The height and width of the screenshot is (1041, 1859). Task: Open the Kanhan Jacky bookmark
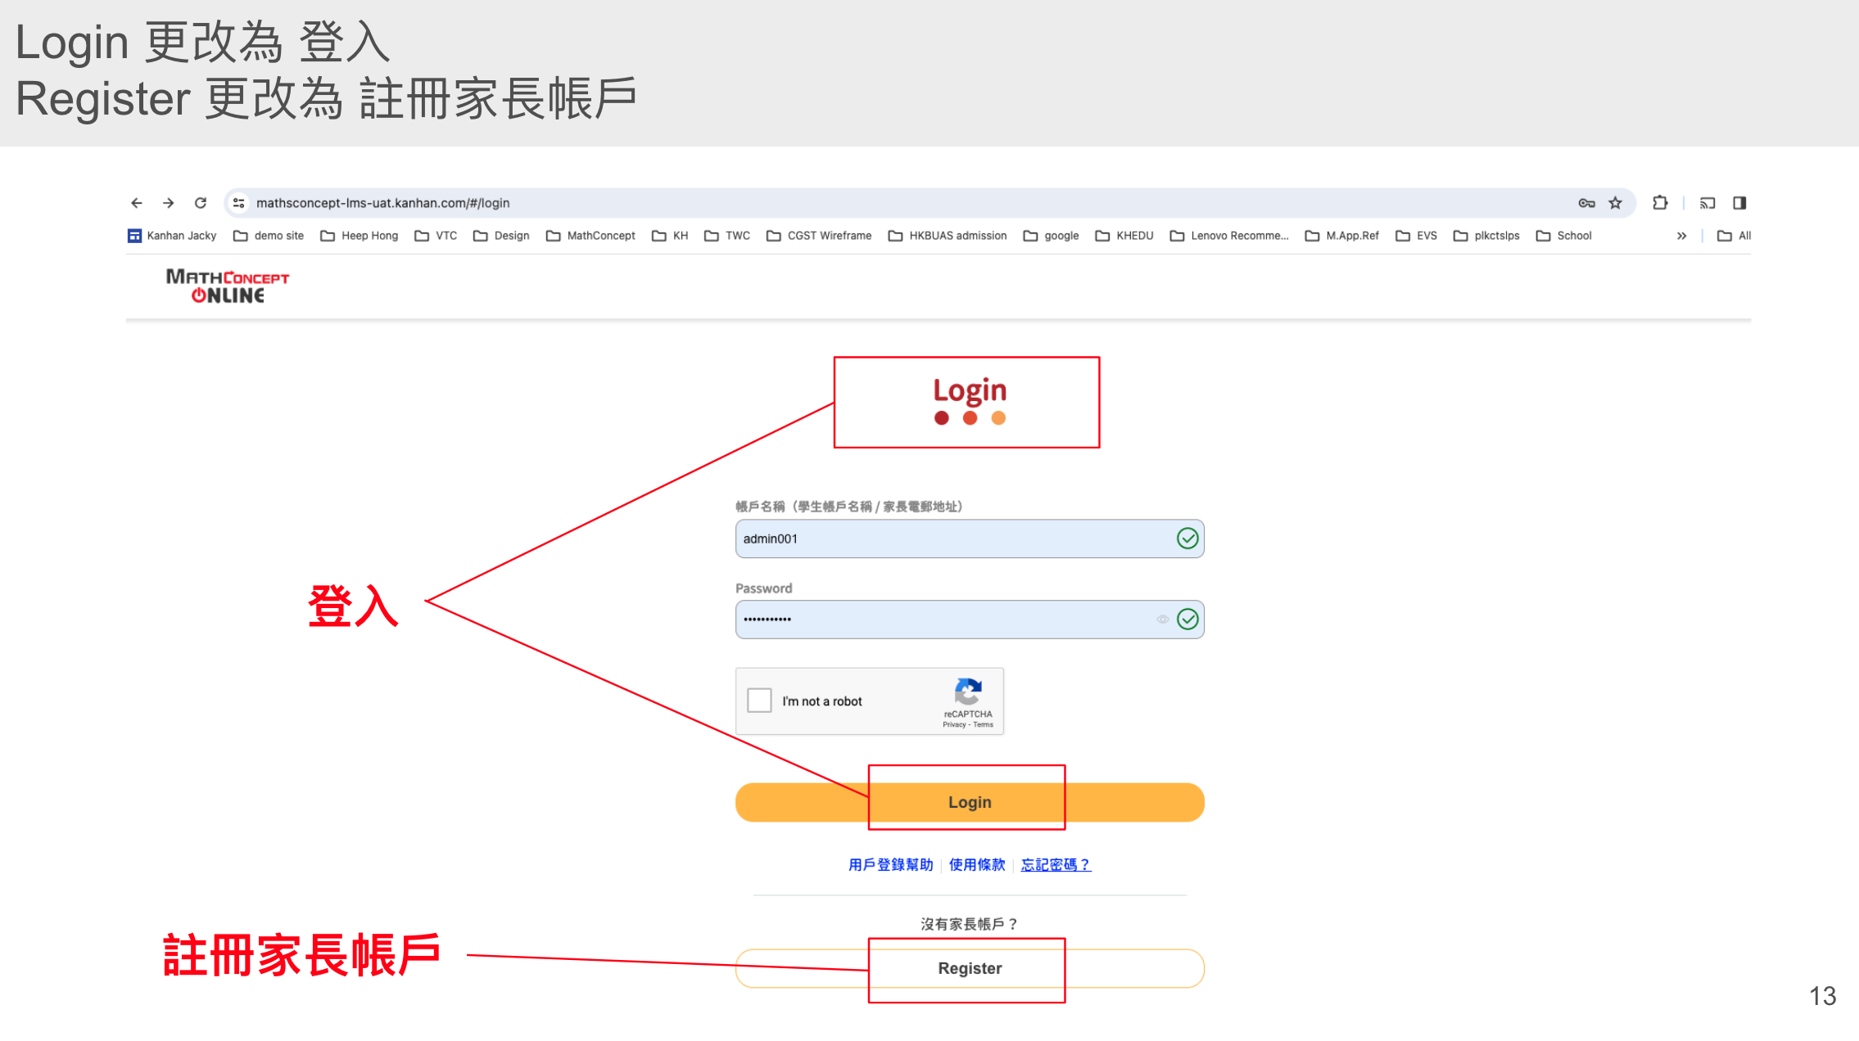tap(172, 236)
